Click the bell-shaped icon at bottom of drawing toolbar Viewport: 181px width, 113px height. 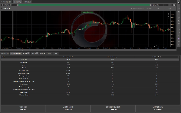tap(179, 45)
